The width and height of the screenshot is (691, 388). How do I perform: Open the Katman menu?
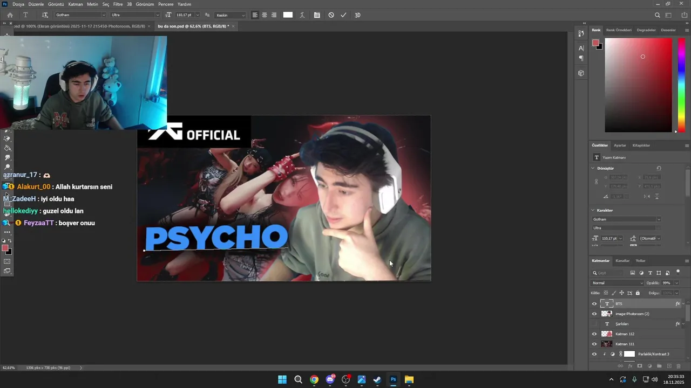[x=76, y=4]
